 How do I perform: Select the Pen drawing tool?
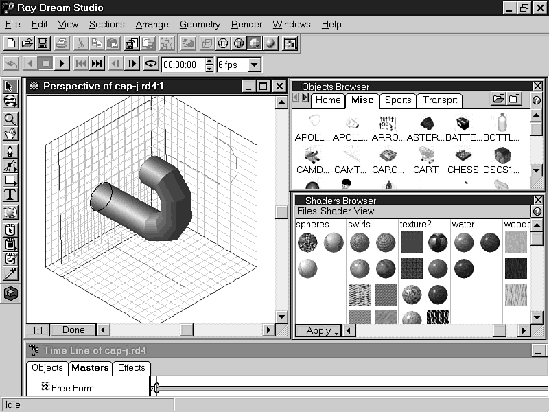tap(10, 150)
